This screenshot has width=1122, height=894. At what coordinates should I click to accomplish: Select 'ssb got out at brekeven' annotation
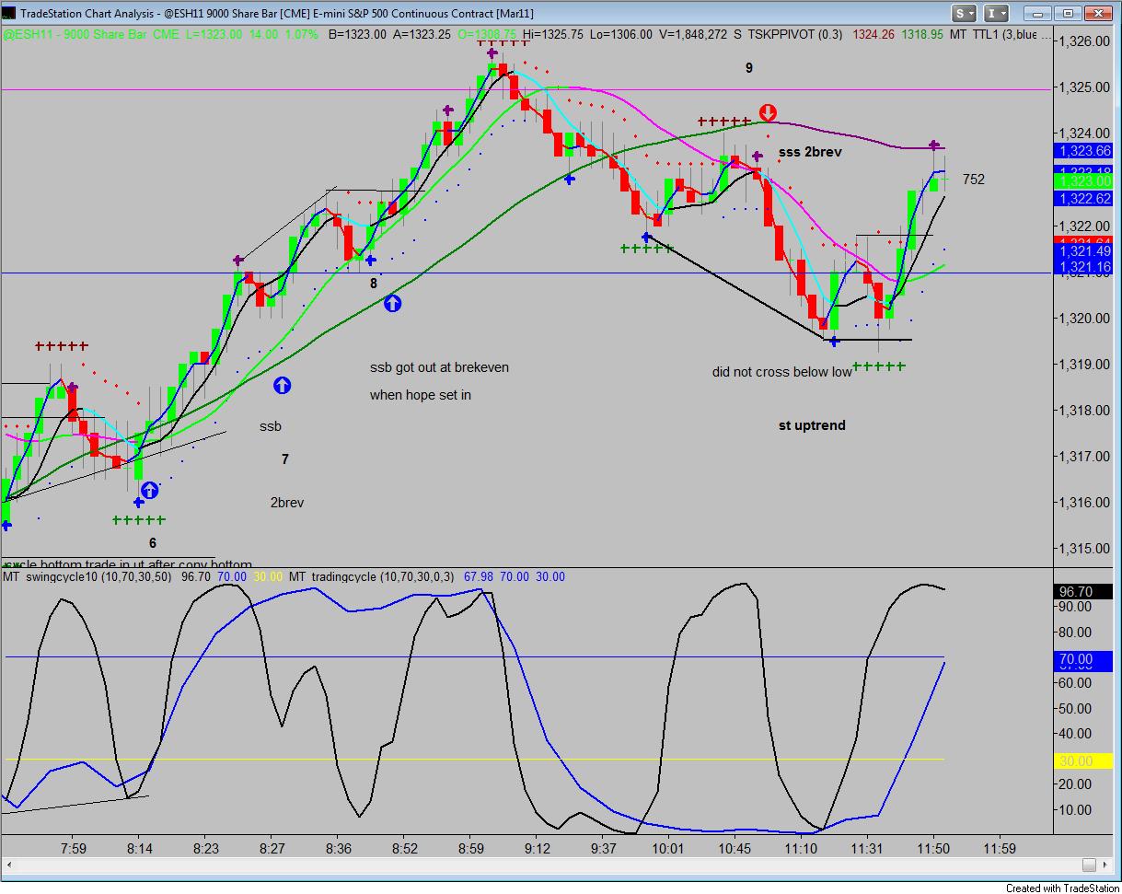click(x=439, y=367)
